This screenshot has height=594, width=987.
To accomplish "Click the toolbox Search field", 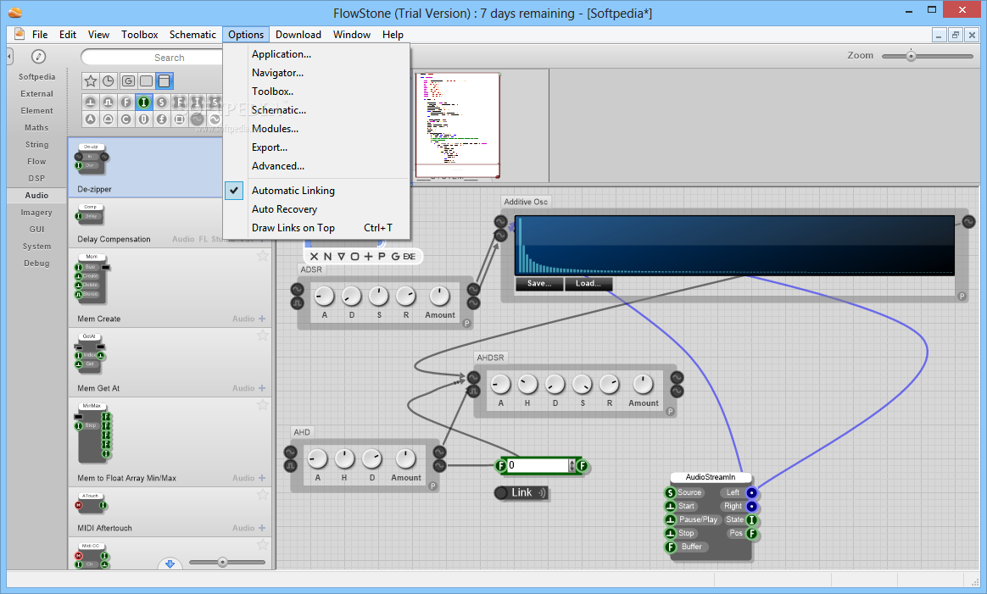I will point(153,58).
